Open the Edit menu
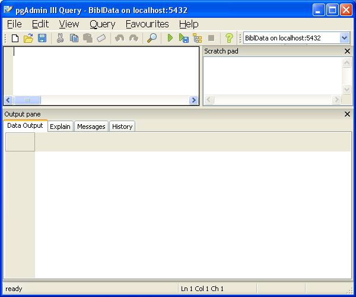 click(x=40, y=24)
